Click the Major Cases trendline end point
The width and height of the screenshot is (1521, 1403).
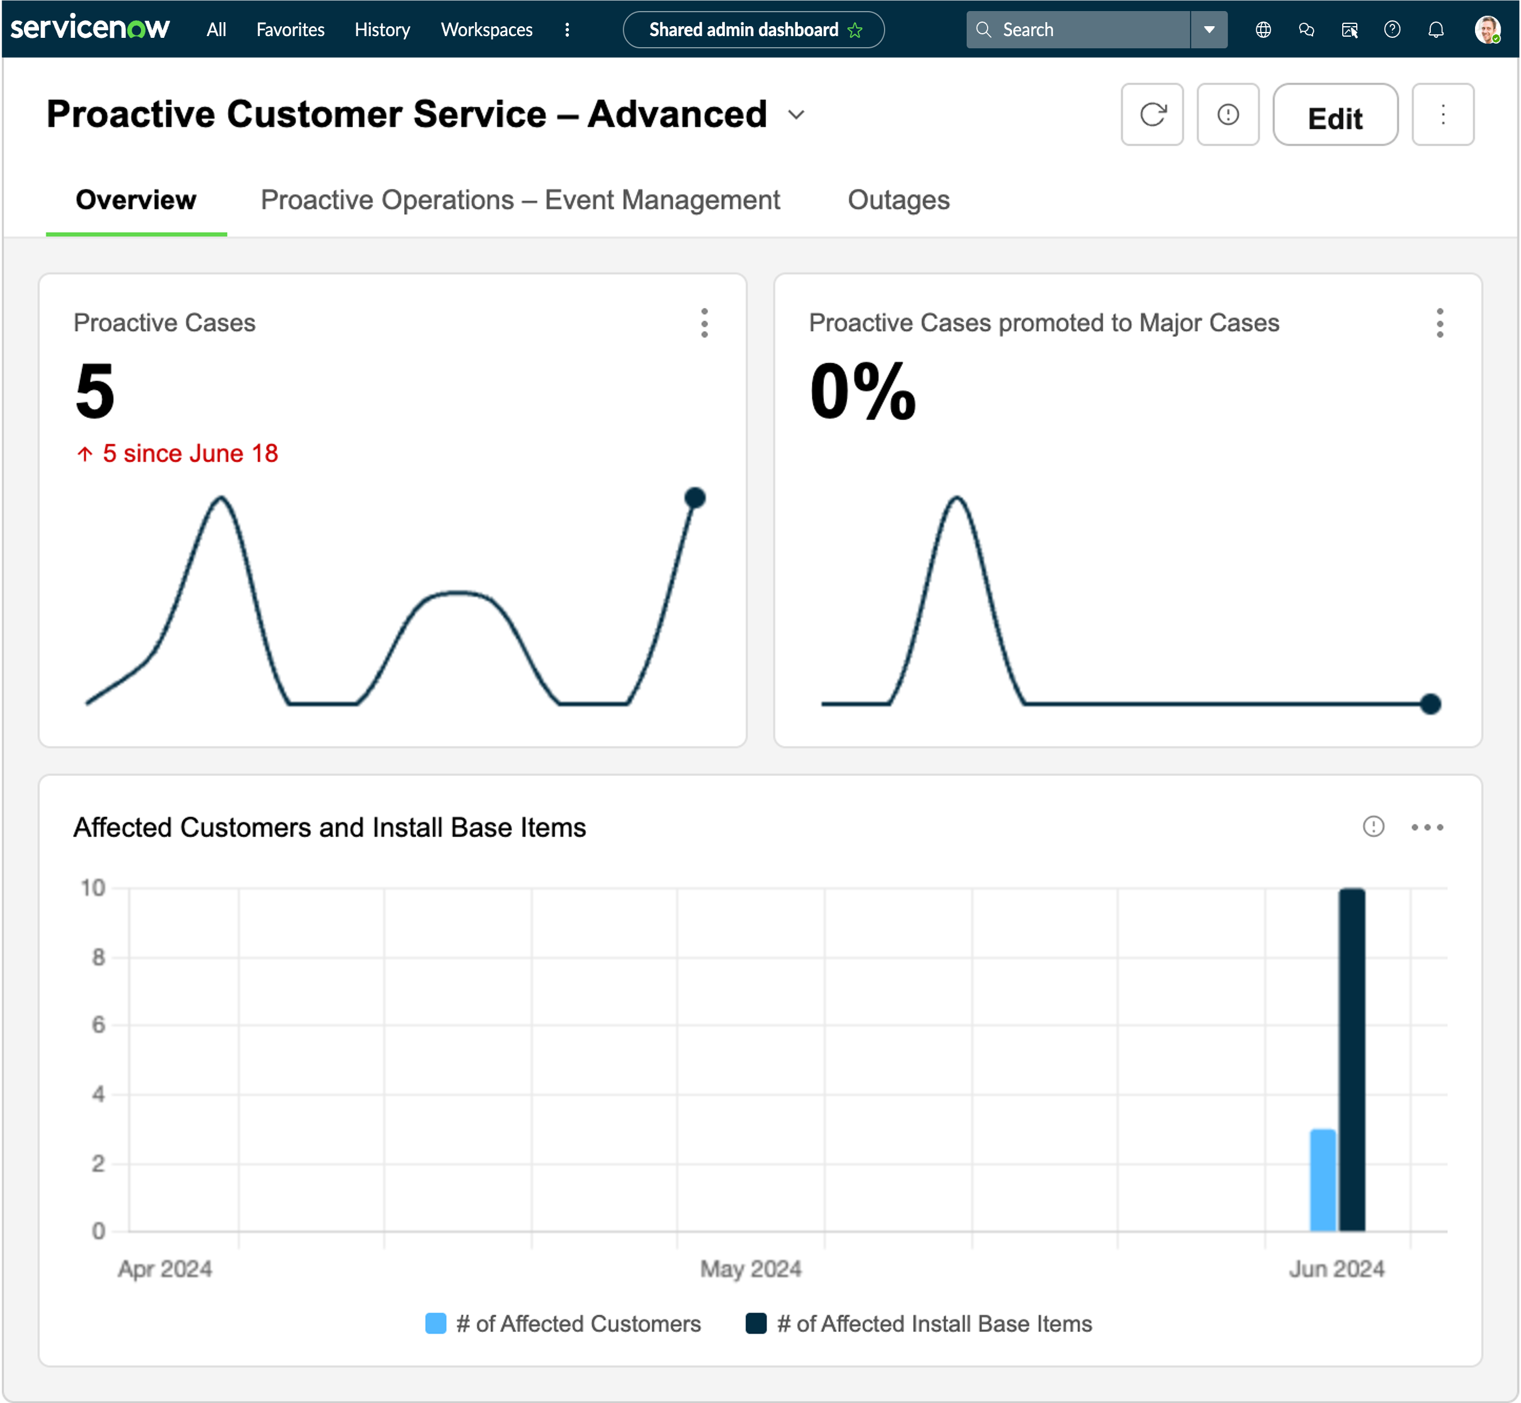click(x=1431, y=704)
